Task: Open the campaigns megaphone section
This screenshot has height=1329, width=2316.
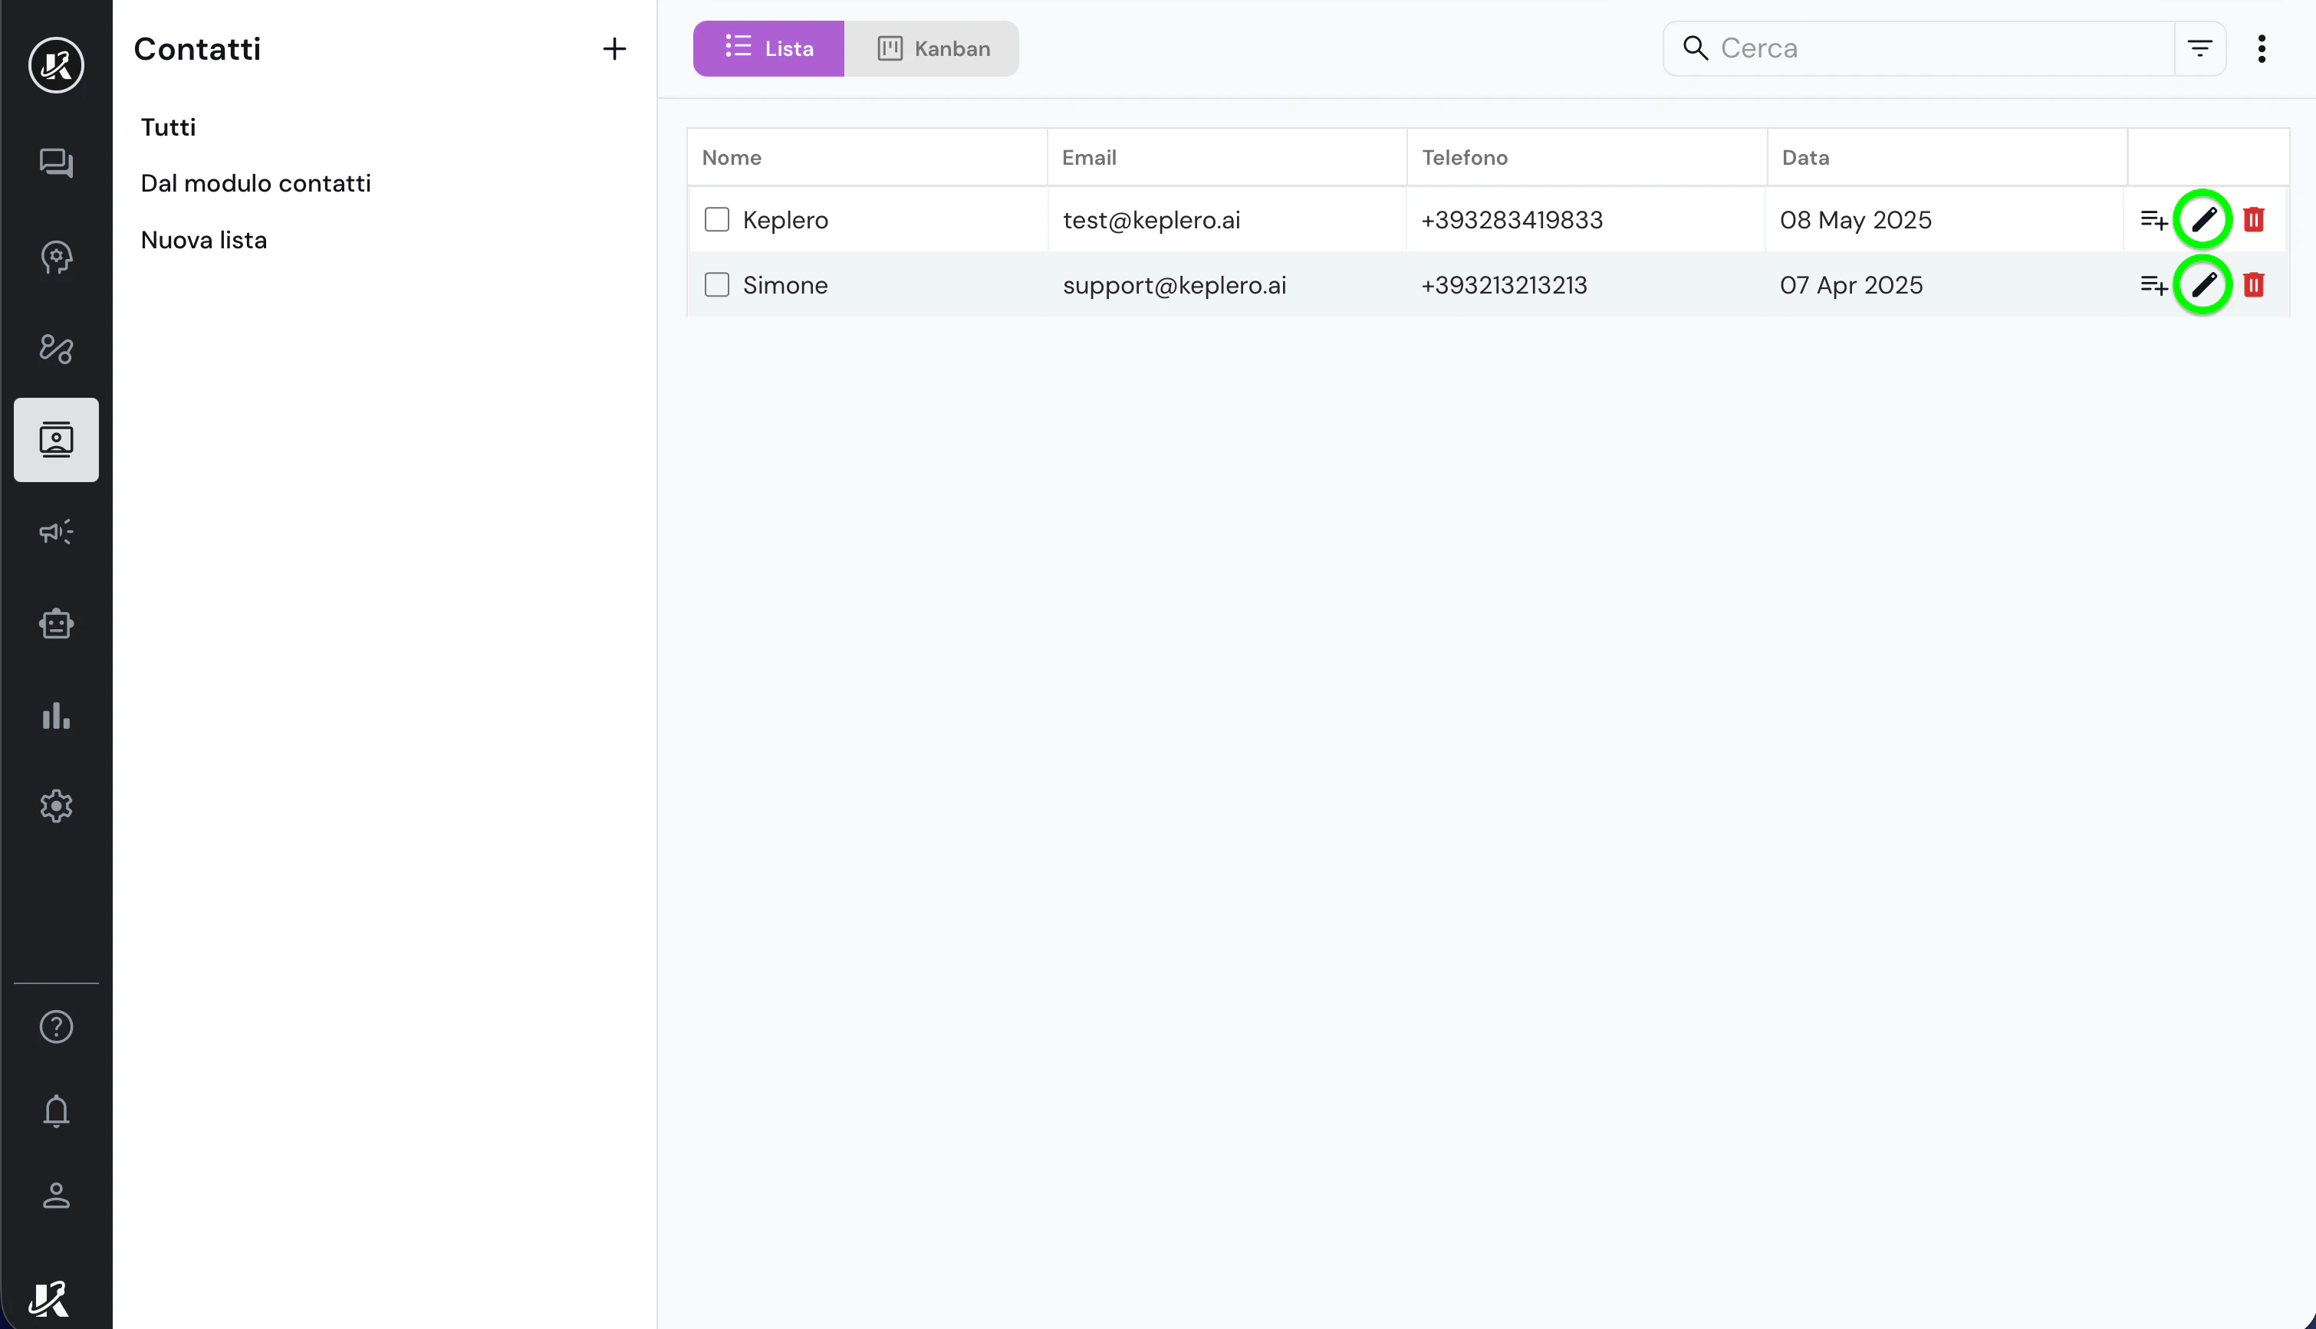Action: click(x=56, y=532)
